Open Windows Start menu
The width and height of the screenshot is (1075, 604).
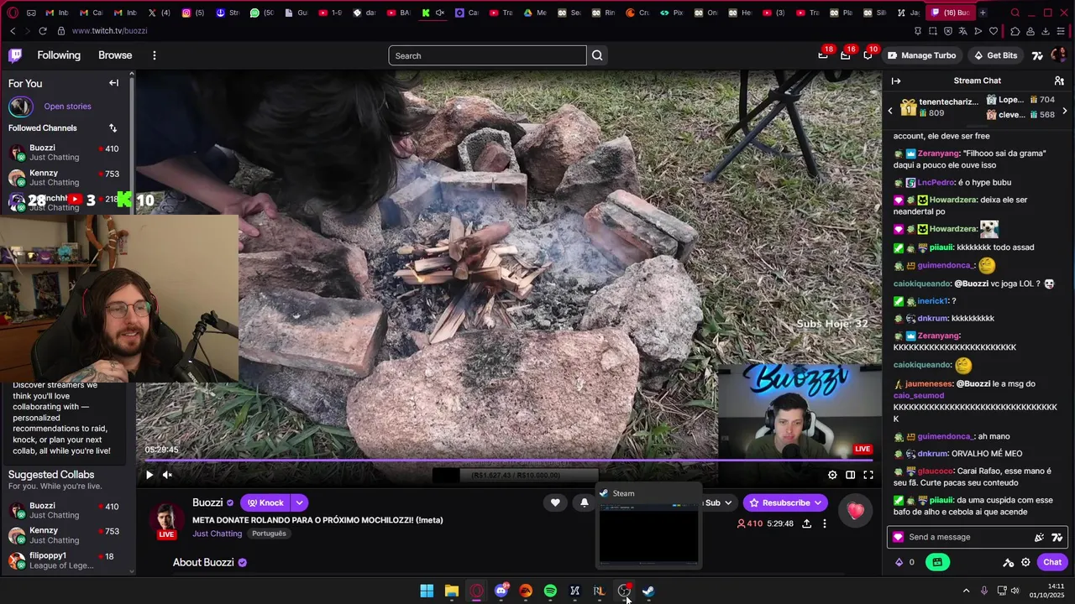[x=427, y=591]
